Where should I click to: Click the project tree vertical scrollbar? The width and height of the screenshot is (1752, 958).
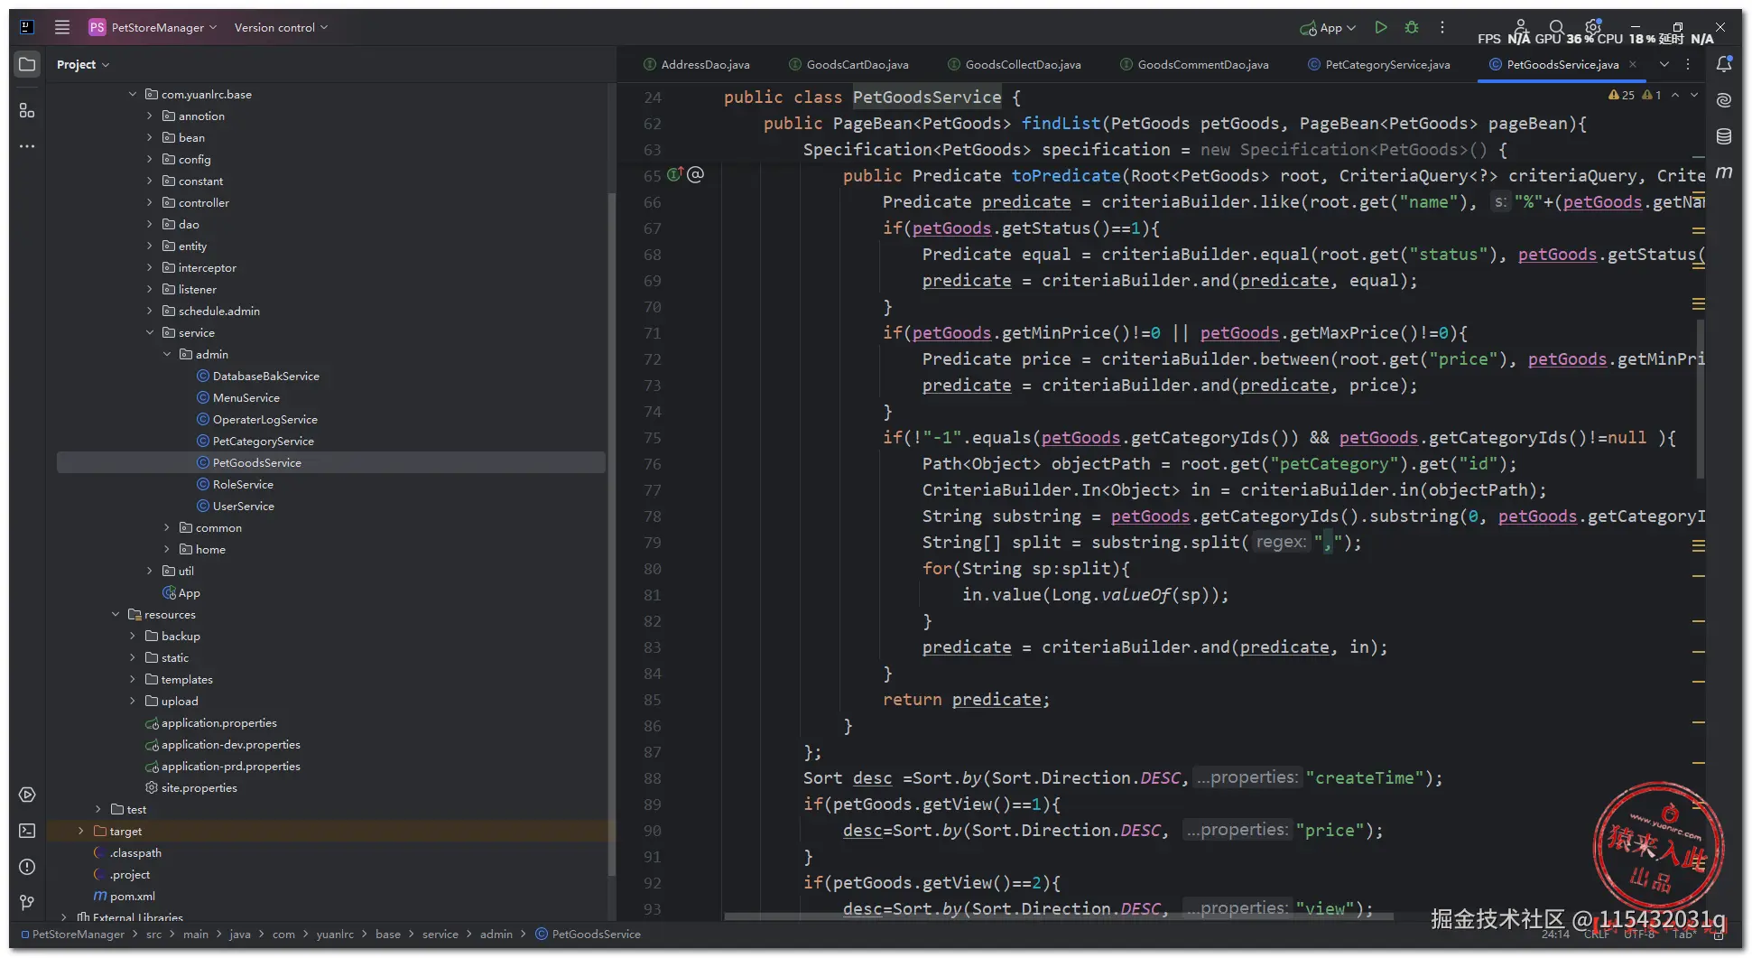[611, 533]
